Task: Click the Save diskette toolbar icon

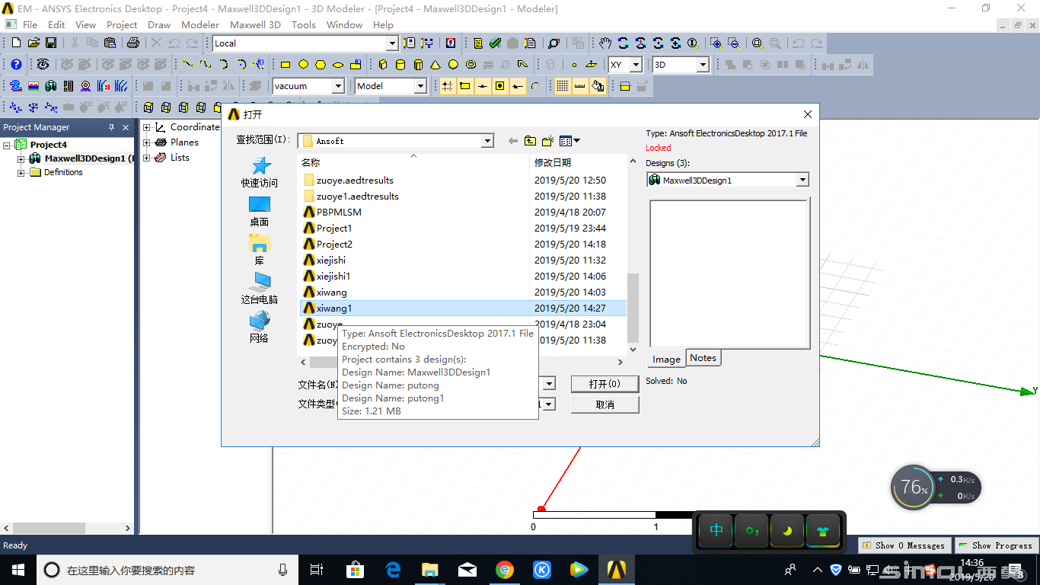Action: click(51, 43)
